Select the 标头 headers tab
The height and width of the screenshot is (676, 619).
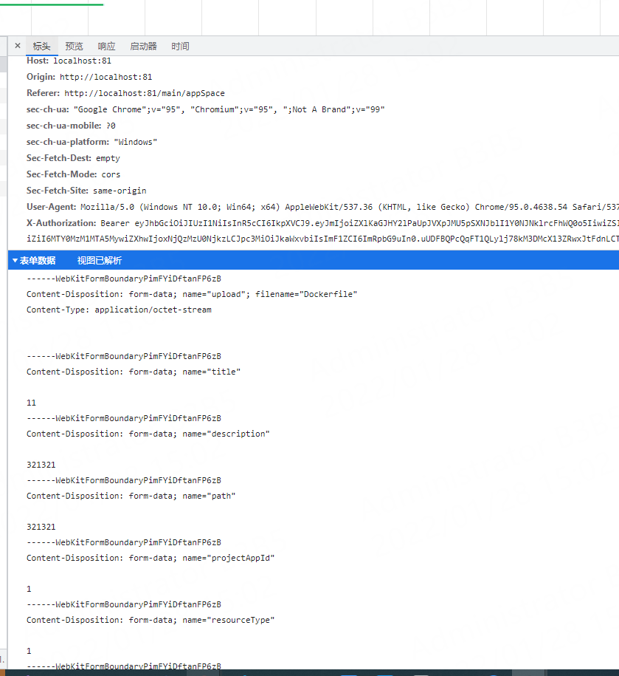point(41,45)
